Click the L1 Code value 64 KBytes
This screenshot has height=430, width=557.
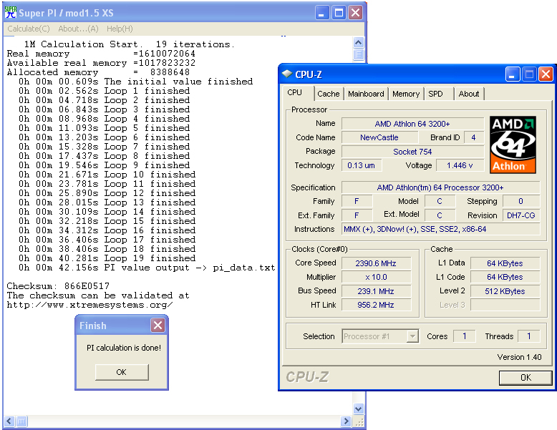tap(505, 277)
